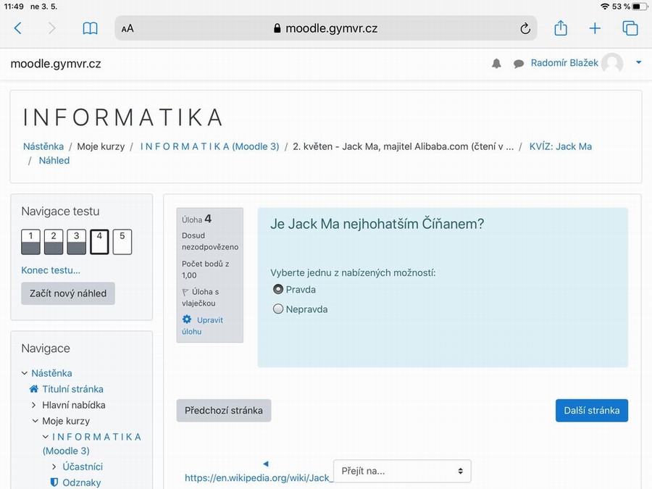
Task: Open Nástěnka in navigation tree
Action: 51,373
